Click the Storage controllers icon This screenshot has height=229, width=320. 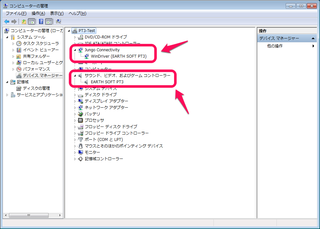[x=81, y=159]
